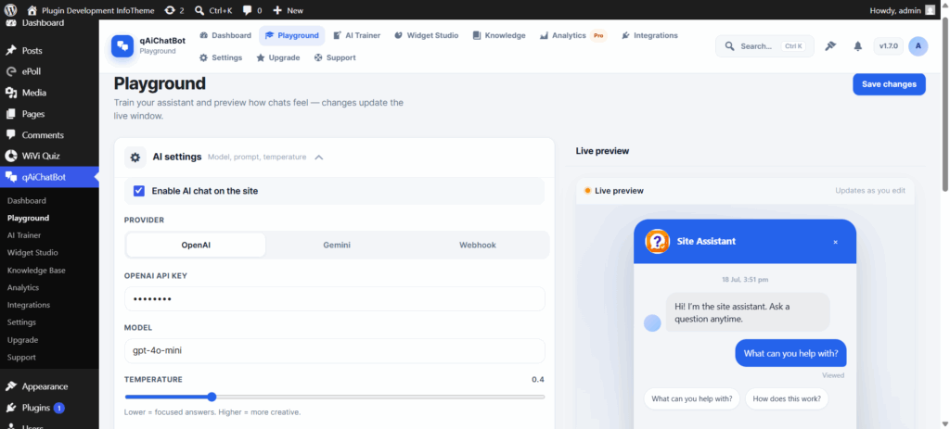
Task: Select Gemini as the provider
Action: point(336,245)
